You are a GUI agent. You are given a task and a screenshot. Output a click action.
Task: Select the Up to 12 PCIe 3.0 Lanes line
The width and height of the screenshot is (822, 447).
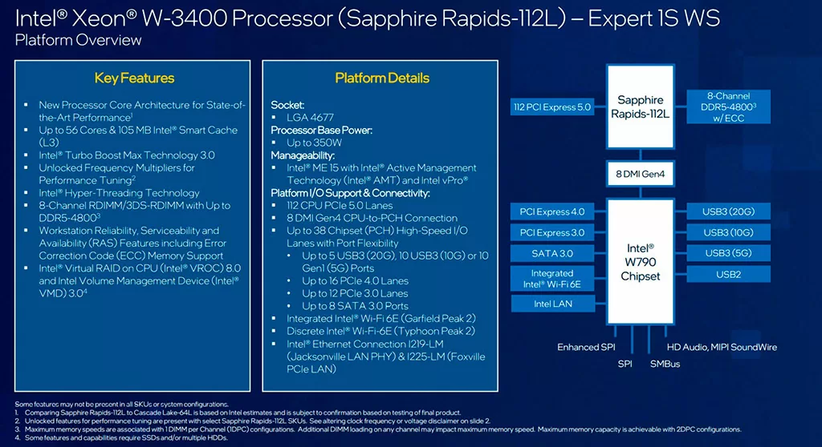tap(355, 293)
